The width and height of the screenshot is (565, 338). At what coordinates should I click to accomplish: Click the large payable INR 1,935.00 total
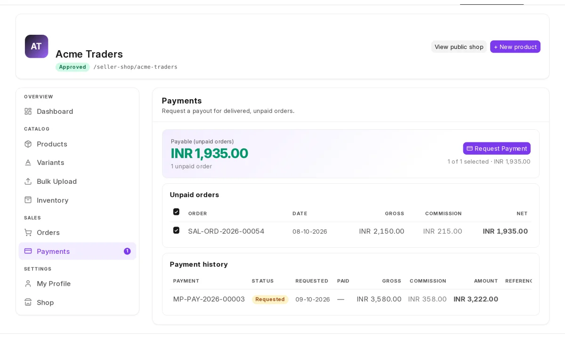click(210, 154)
